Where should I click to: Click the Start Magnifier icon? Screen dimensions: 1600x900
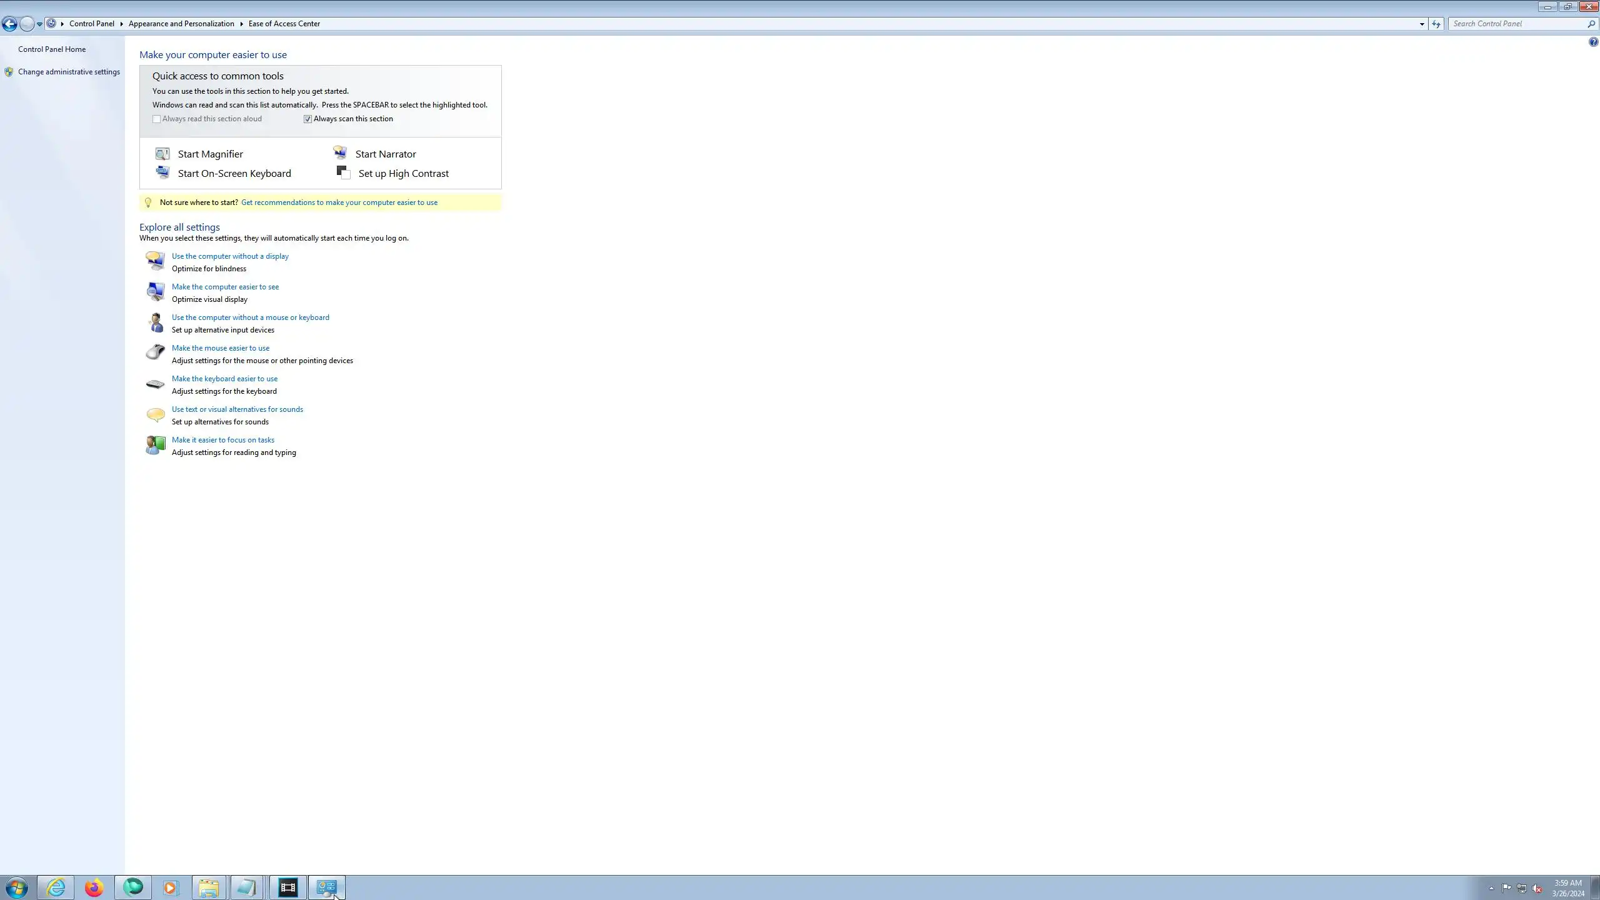(x=162, y=154)
